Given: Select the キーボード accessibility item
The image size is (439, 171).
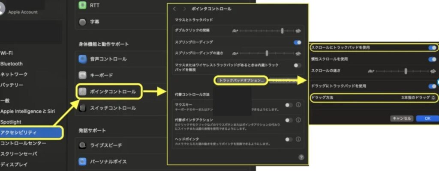Looking at the screenshot, I should [101, 75].
